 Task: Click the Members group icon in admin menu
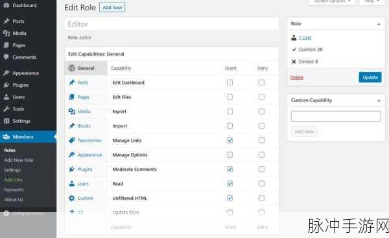(6, 137)
